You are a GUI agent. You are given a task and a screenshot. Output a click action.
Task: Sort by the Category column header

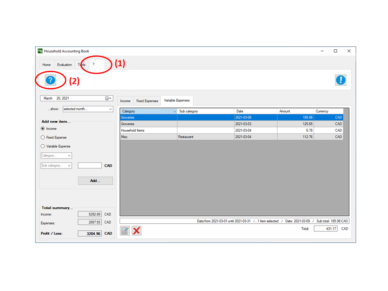click(x=148, y=111)
